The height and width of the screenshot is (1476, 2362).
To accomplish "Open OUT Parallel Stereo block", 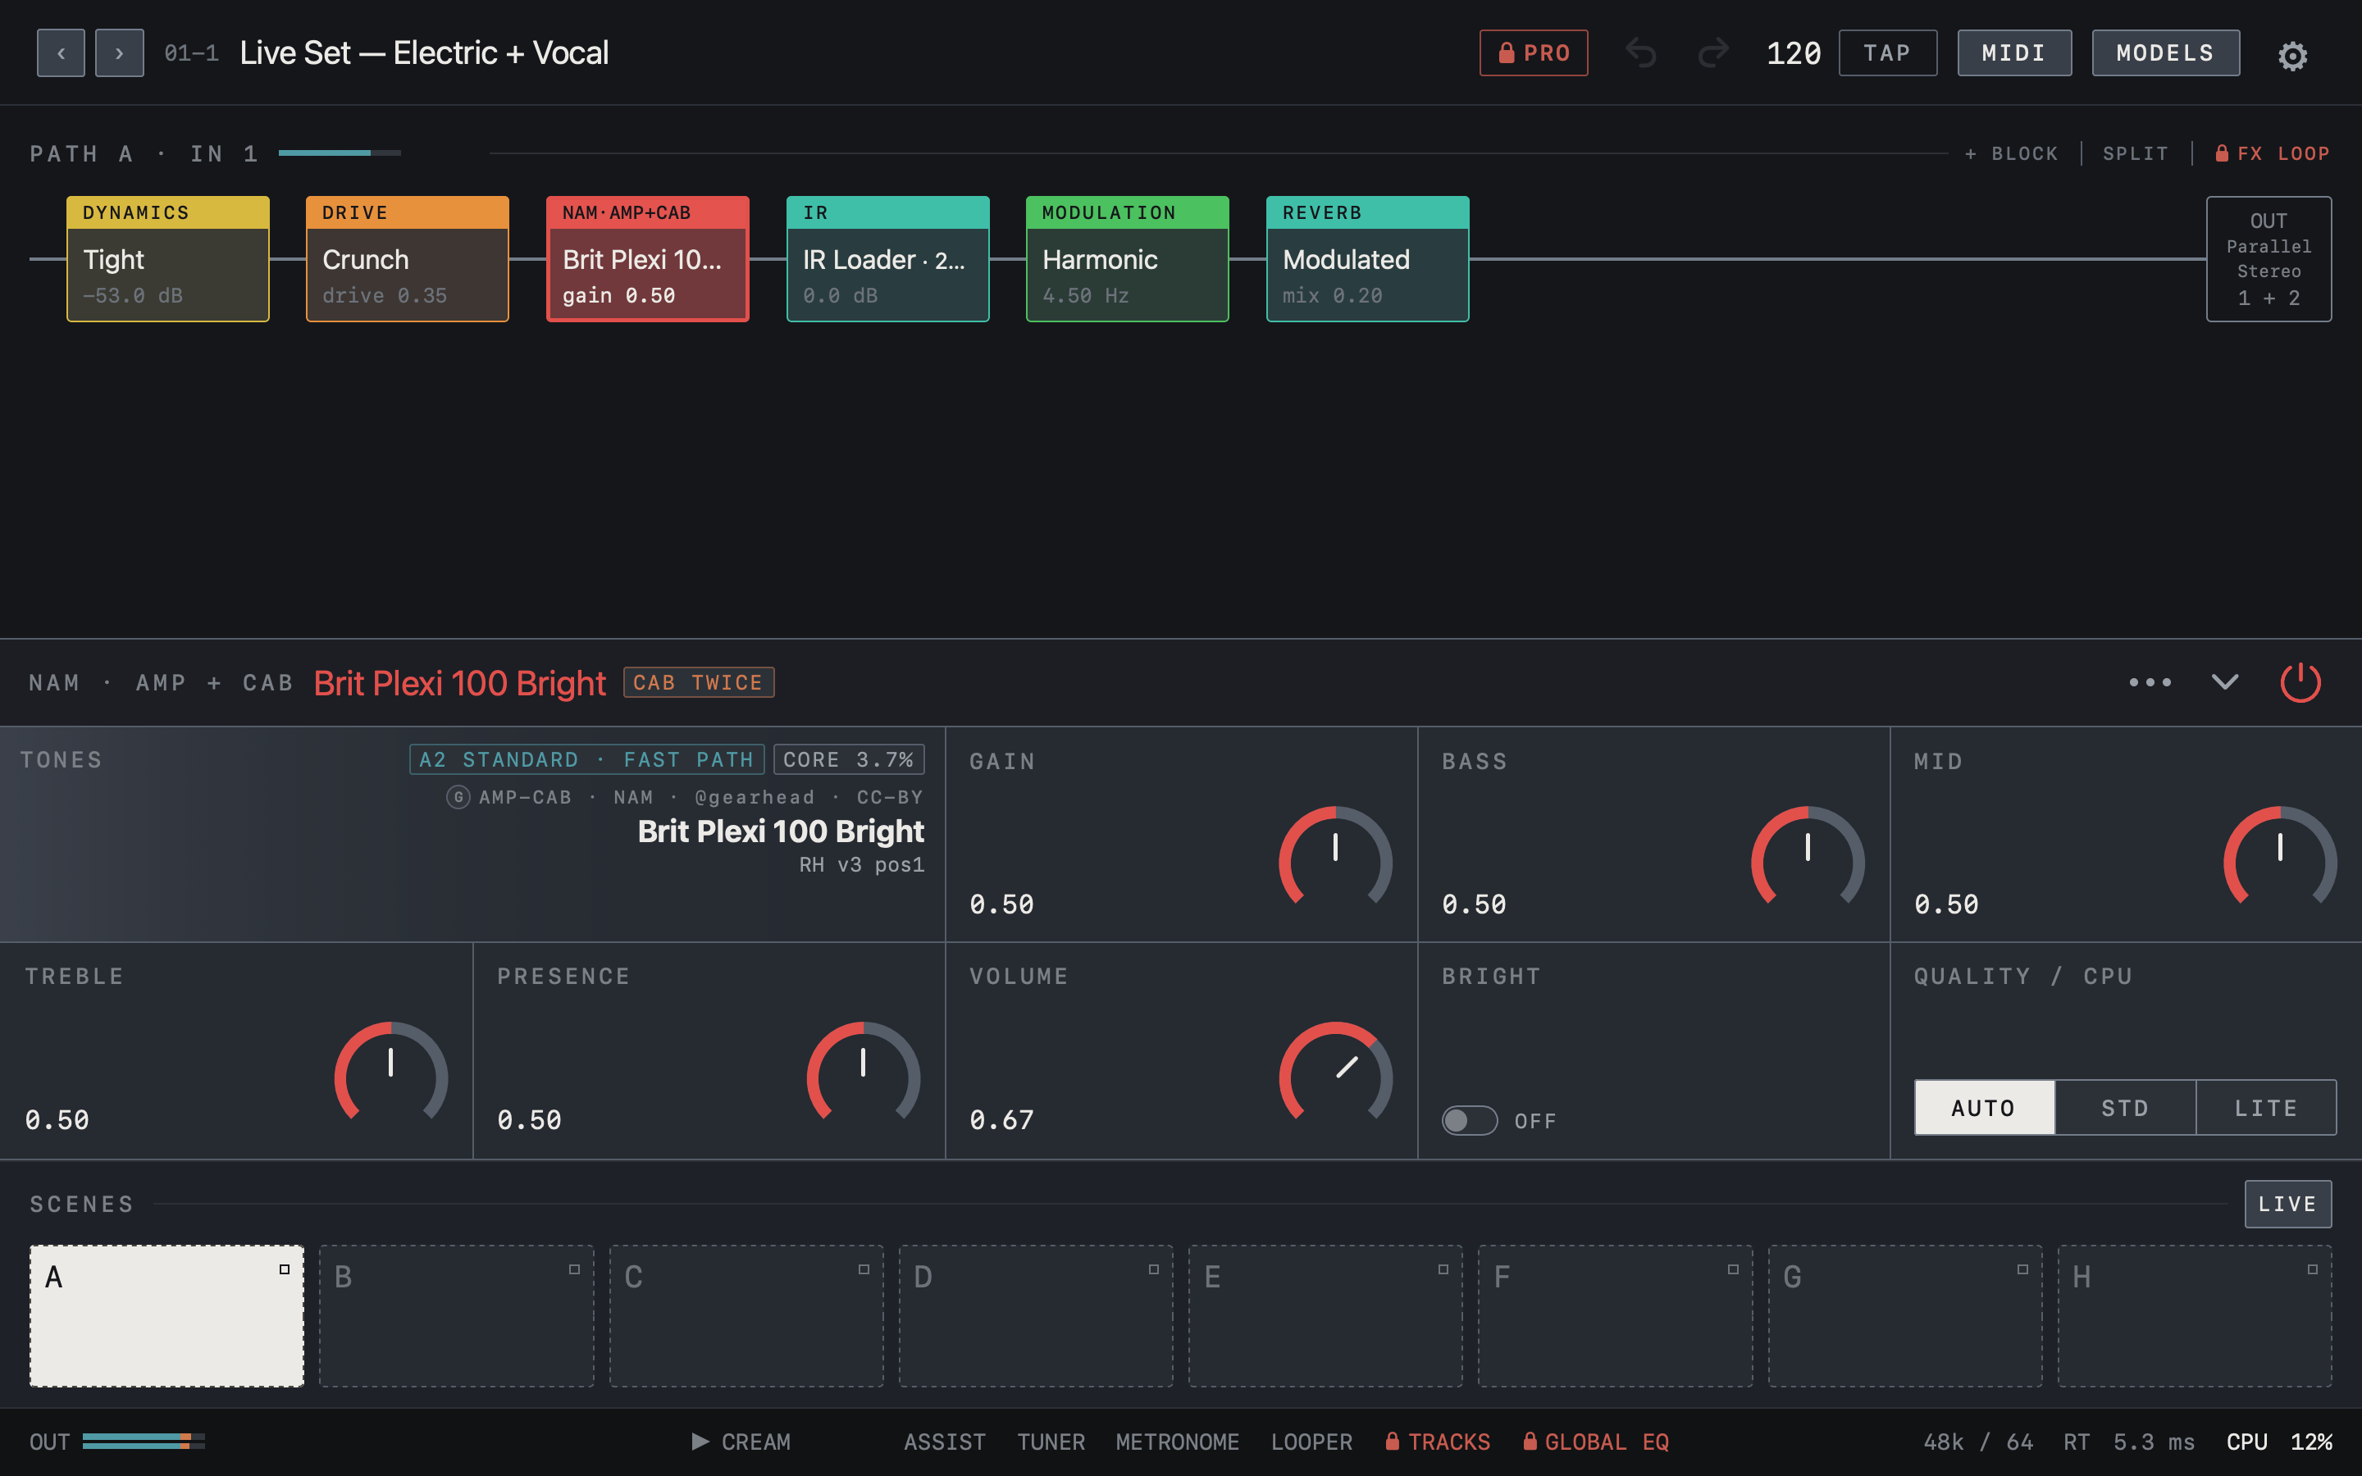I will 2269,258.
